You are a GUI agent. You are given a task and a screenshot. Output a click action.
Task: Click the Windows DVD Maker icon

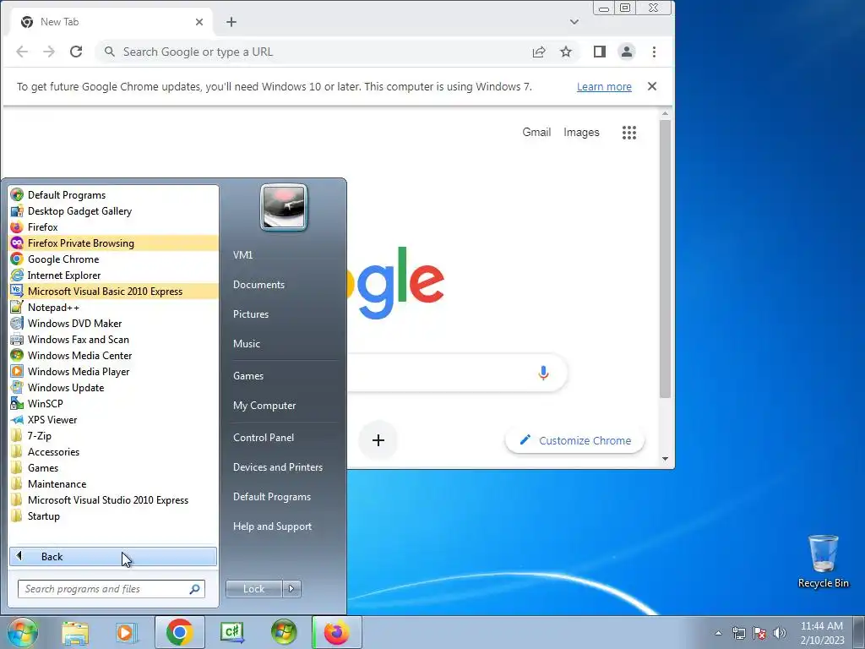click(17, 323)
